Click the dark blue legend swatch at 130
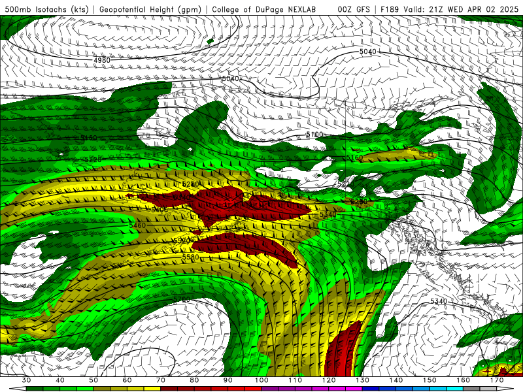The height and width of the screenshot is (392, 523). pos(371,389)
